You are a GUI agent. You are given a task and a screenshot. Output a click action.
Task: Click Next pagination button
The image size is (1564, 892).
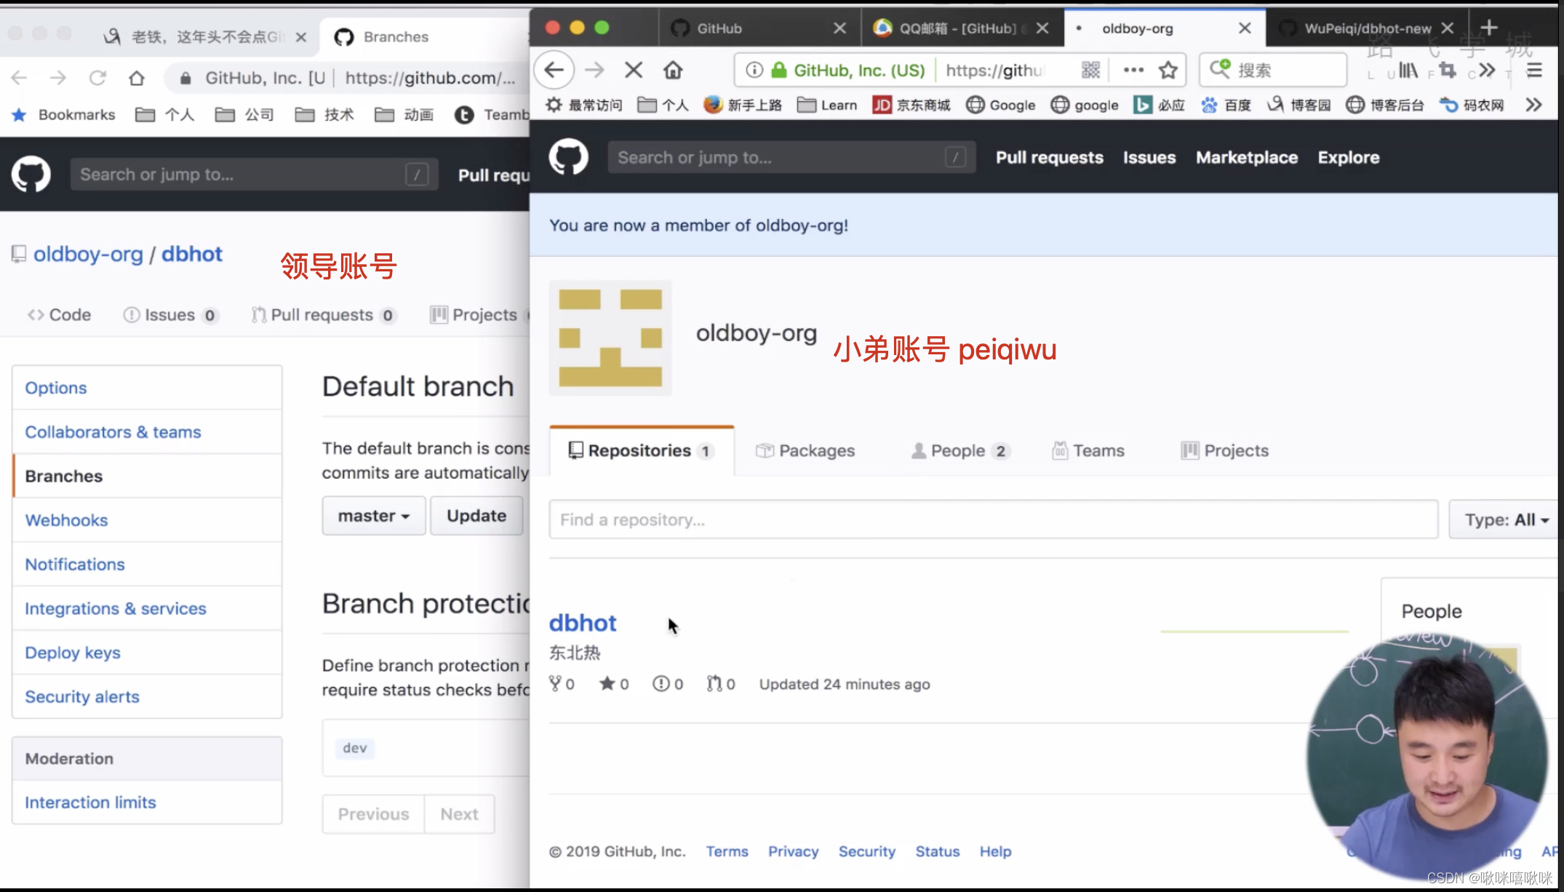coord(459,814)
